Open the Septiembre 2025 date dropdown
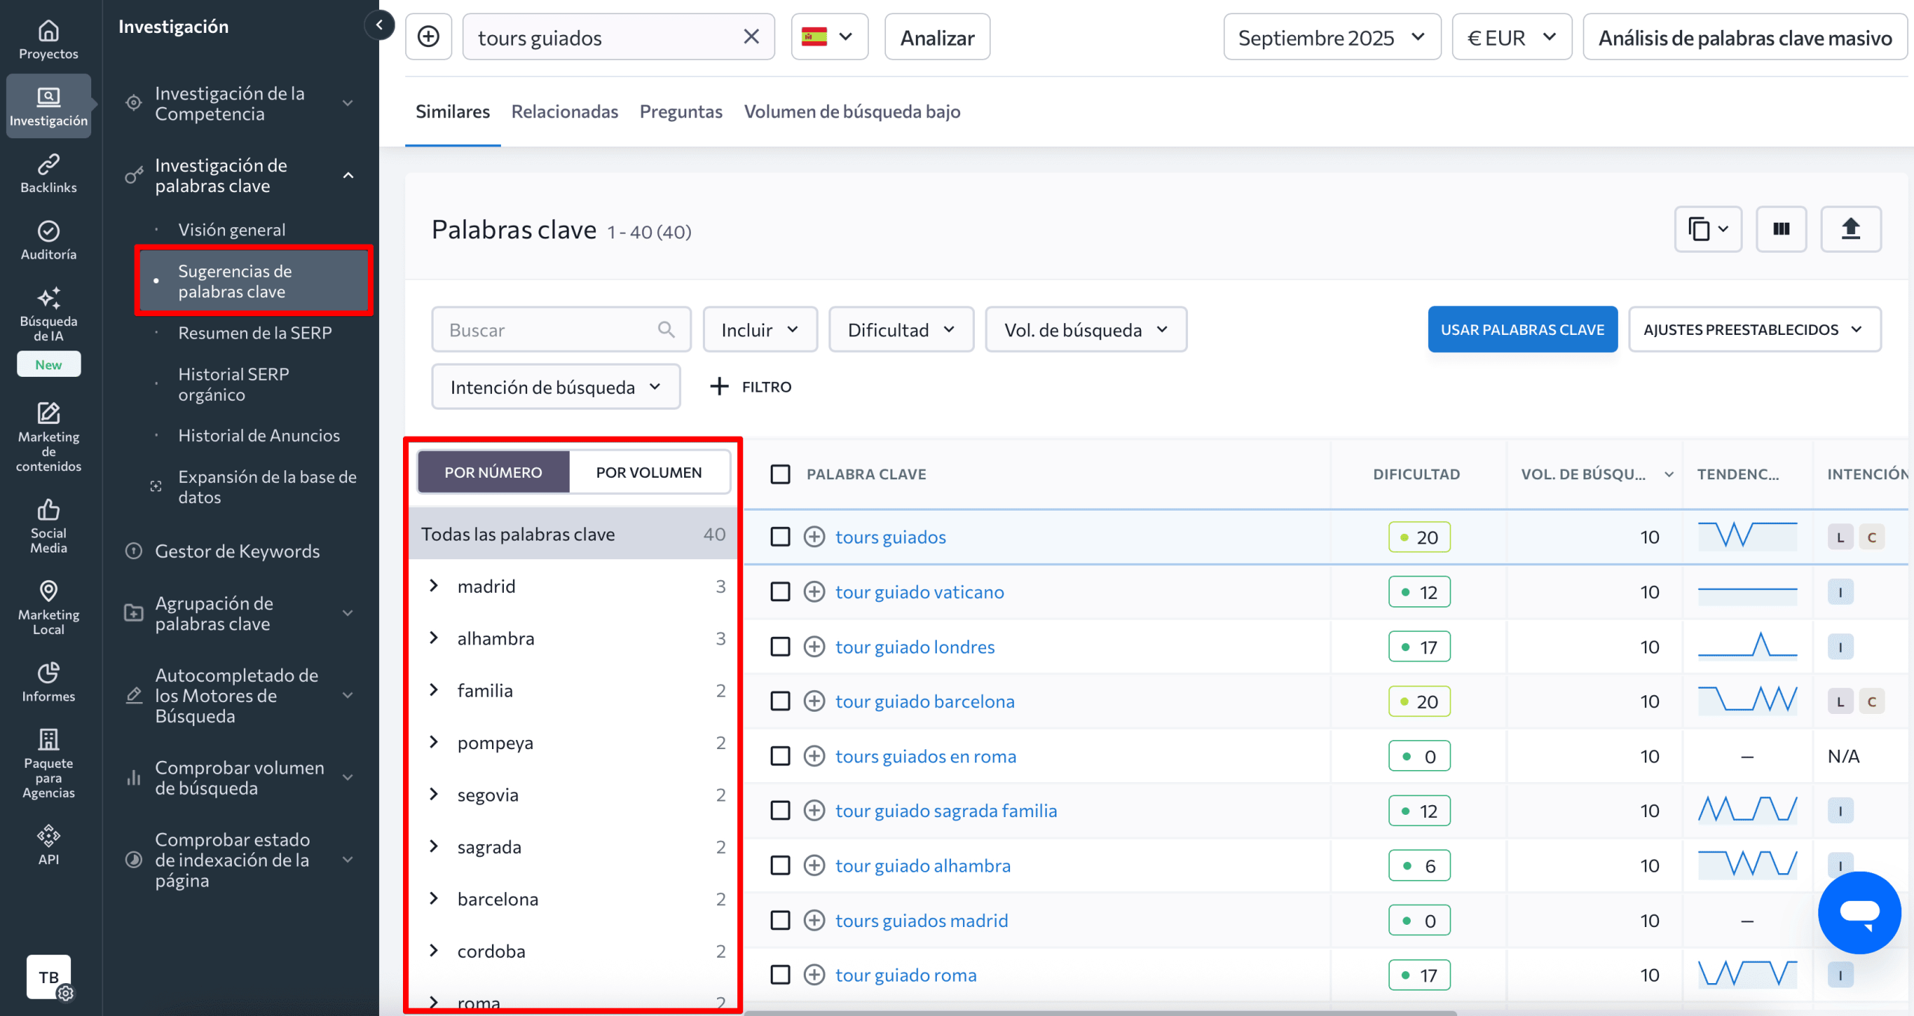This screenshot has height=1016, width=1914. click(1331, 37)
